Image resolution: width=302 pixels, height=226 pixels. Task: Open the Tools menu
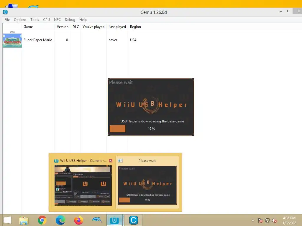click(x=35, y=20)
